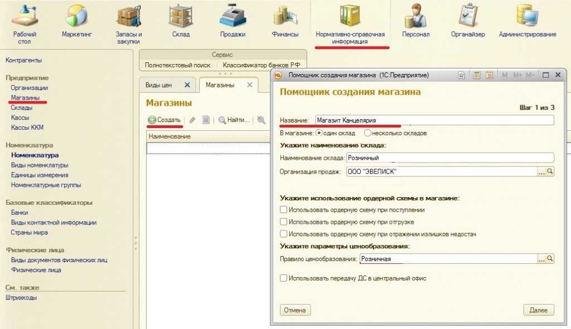Open the Продажи cash register section
This screenshot has width=571, height=329.
233,22
